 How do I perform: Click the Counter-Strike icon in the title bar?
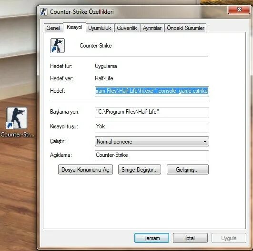tap(44, 12)
